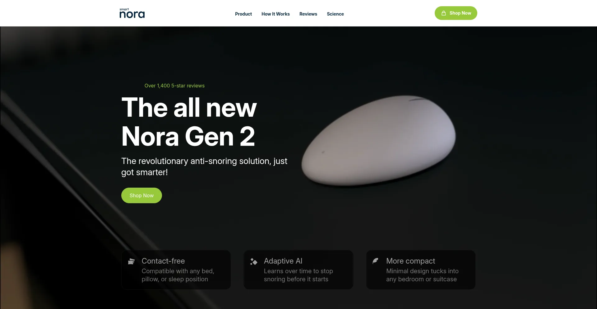Viewport: 597px width, 309px height.
Task: Click the revolutionary anti-snoring solution tagline
Action: (x=204, y=166)
